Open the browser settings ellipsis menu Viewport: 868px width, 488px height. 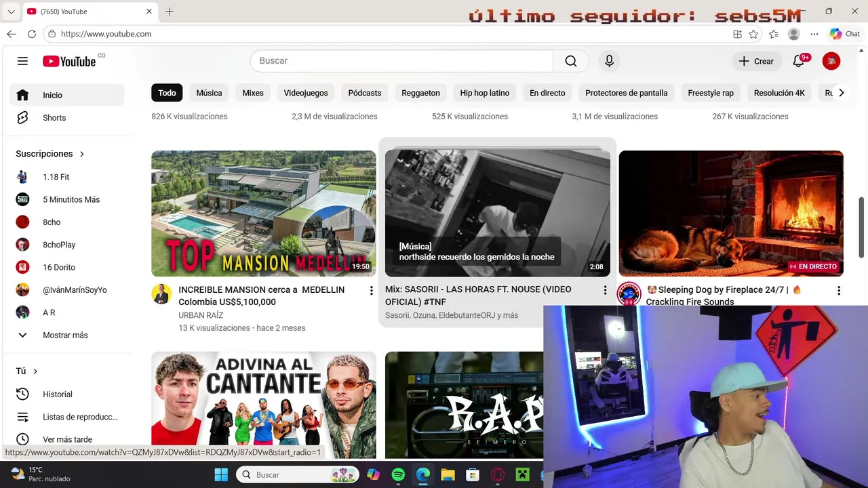tap(814, 34)
